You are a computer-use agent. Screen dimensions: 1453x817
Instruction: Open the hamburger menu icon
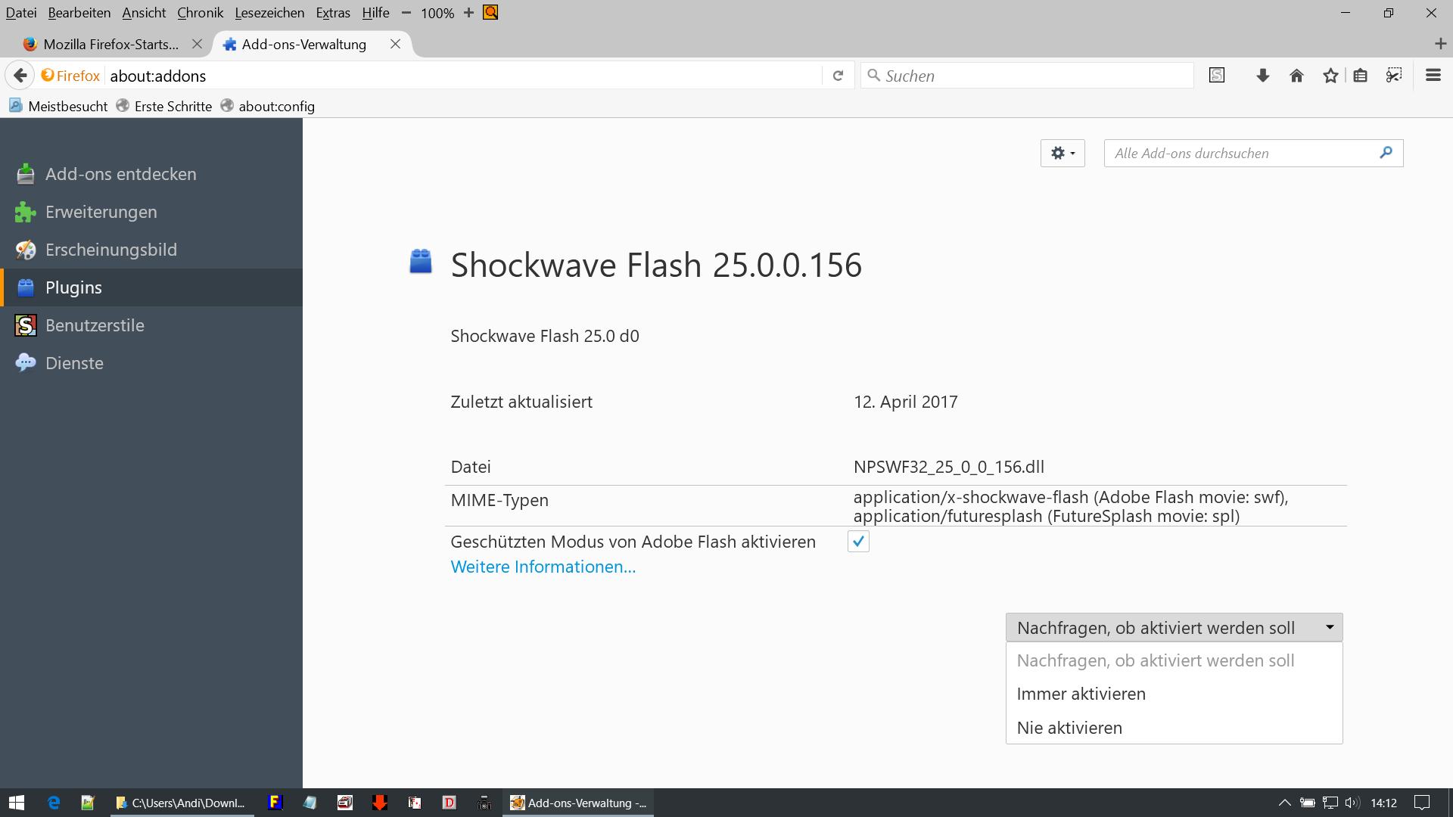pyautogui.click(x=1433, y=76)
